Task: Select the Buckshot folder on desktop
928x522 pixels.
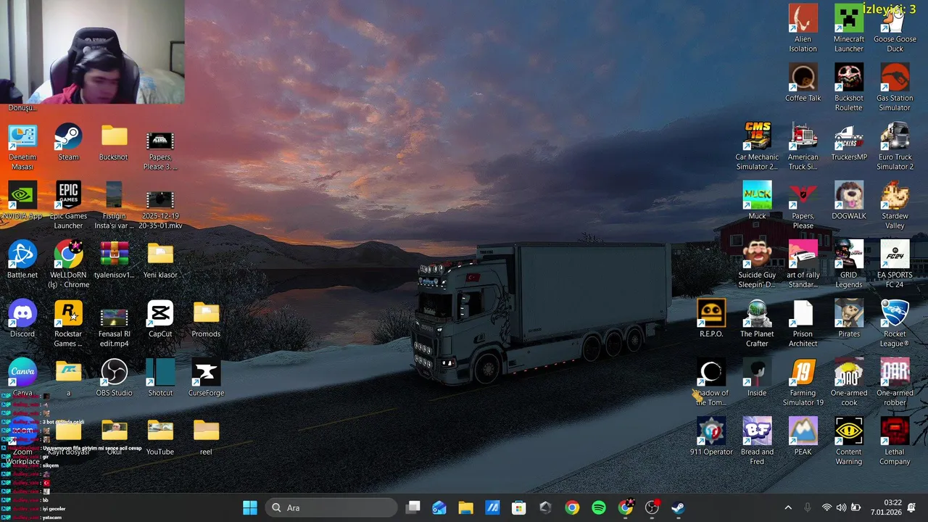Action: 114,142
